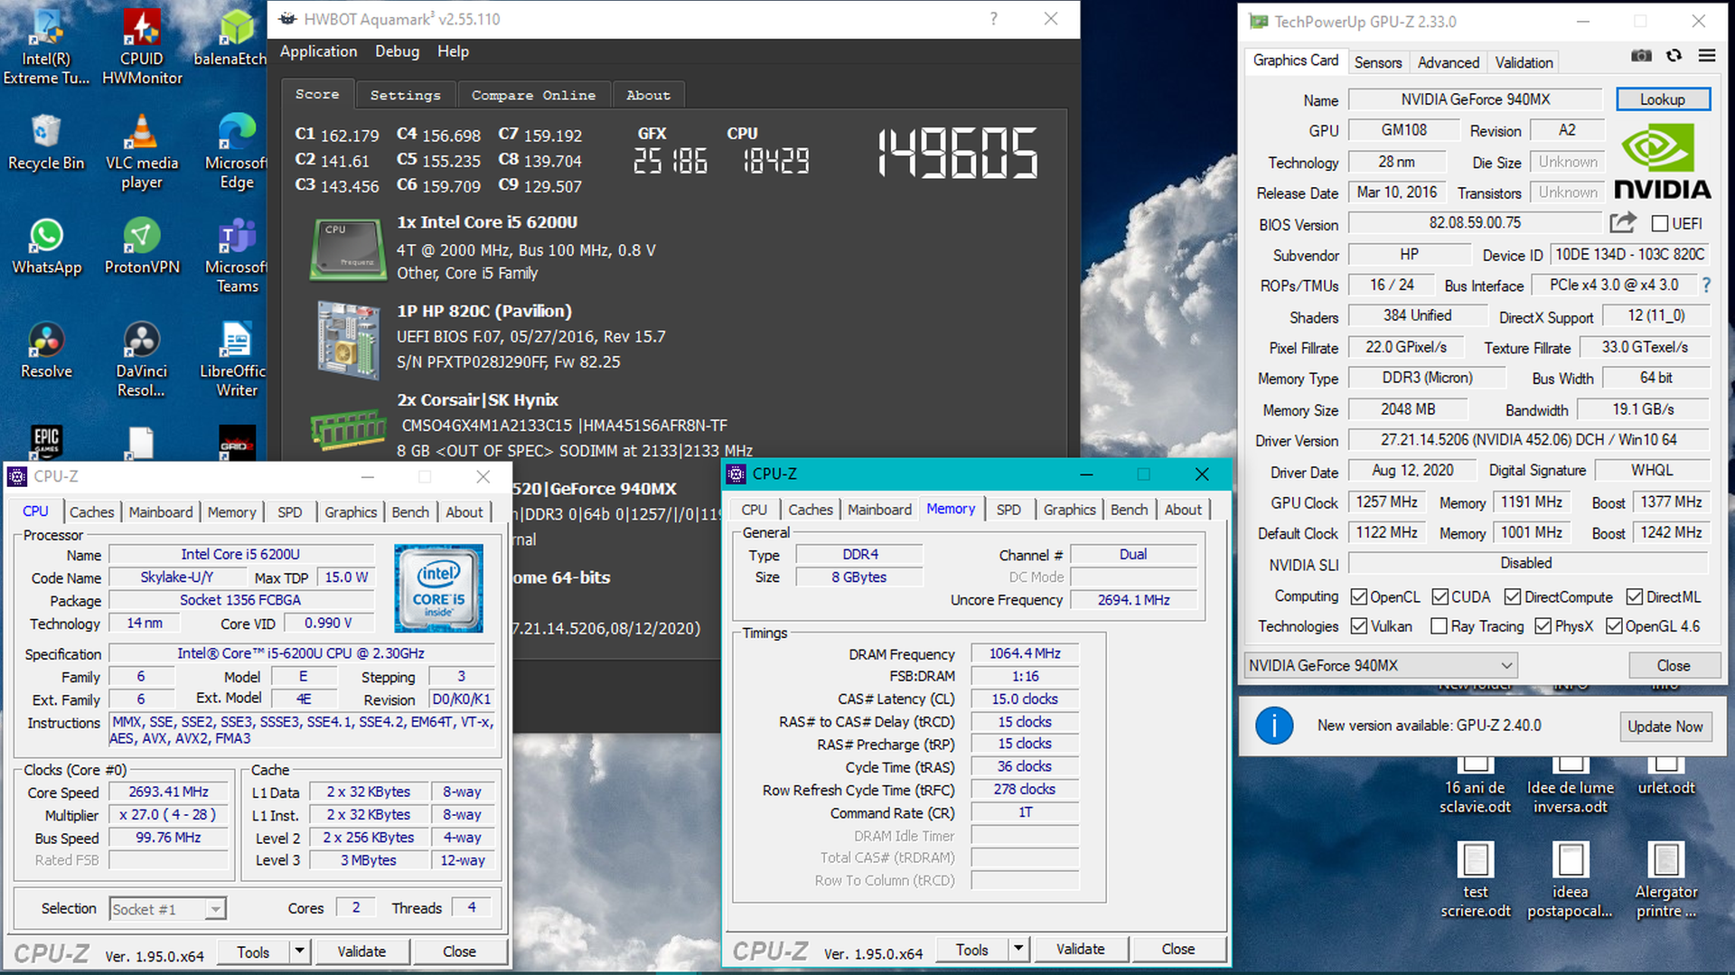
Task: Open urlet.odt desktop file
Action: (x=1666, y=778)
